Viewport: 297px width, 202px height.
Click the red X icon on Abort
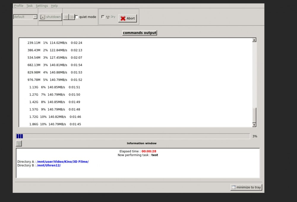click(123, 18)
